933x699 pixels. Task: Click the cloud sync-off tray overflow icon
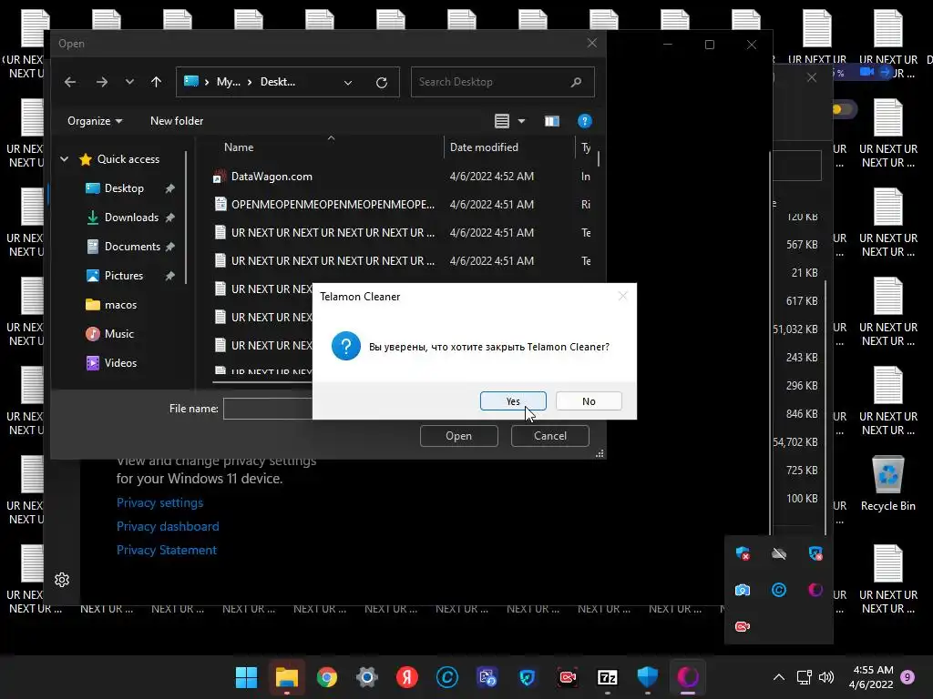779,554
